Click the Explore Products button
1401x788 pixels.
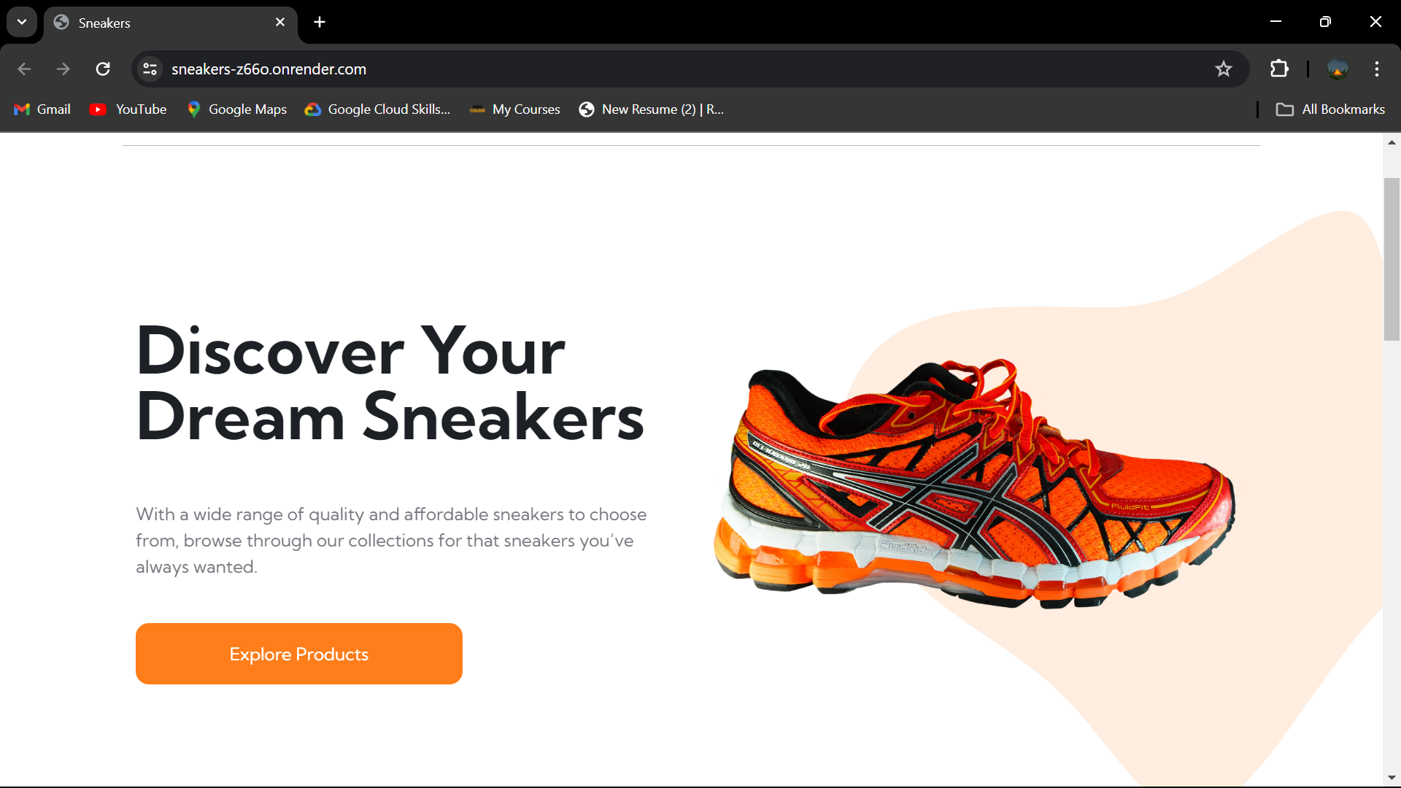point(299,654)
